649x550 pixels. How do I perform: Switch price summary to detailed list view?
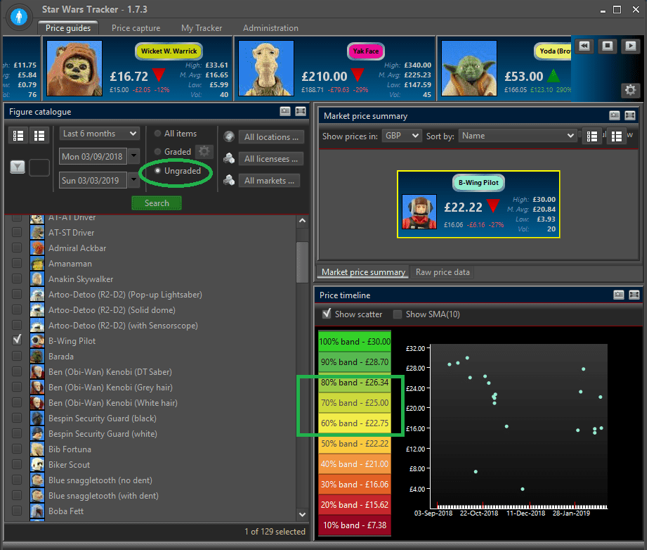click(592, 136)
